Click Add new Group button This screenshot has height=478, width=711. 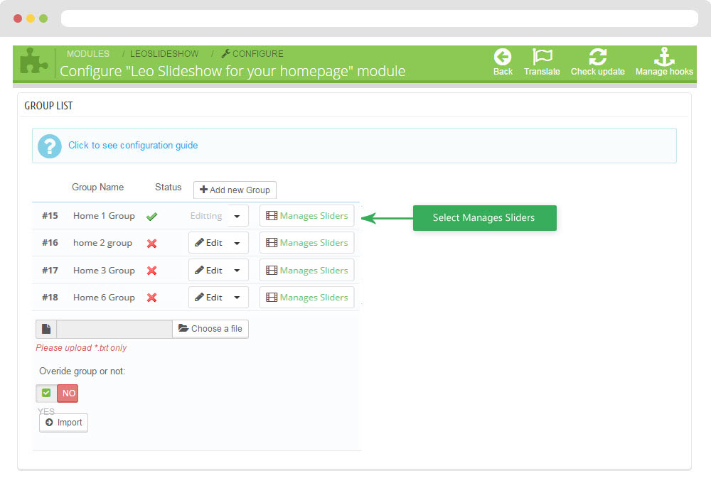[235, 190]
